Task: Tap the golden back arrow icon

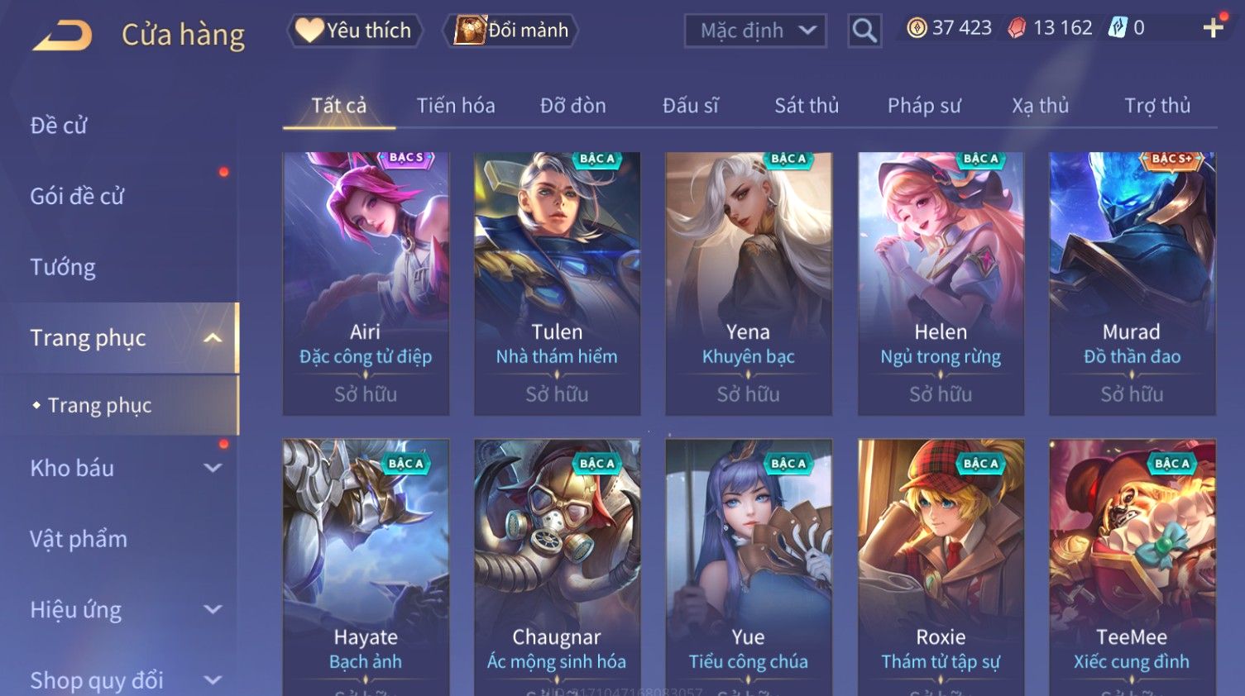Action: (62, 36)
